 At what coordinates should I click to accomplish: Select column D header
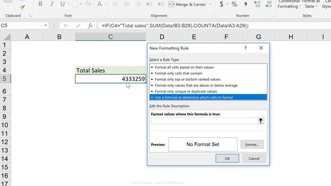coord(162,37)
